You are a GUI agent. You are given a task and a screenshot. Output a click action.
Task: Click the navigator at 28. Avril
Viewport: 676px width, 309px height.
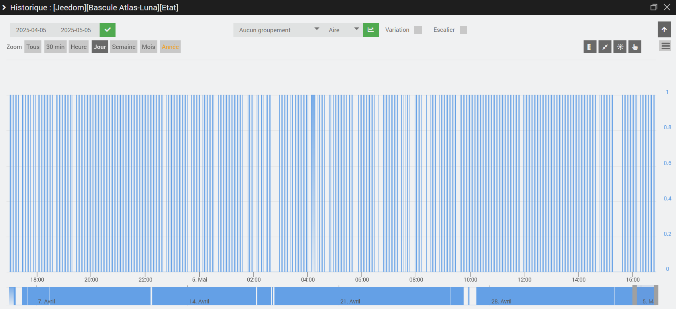point(501,301)
